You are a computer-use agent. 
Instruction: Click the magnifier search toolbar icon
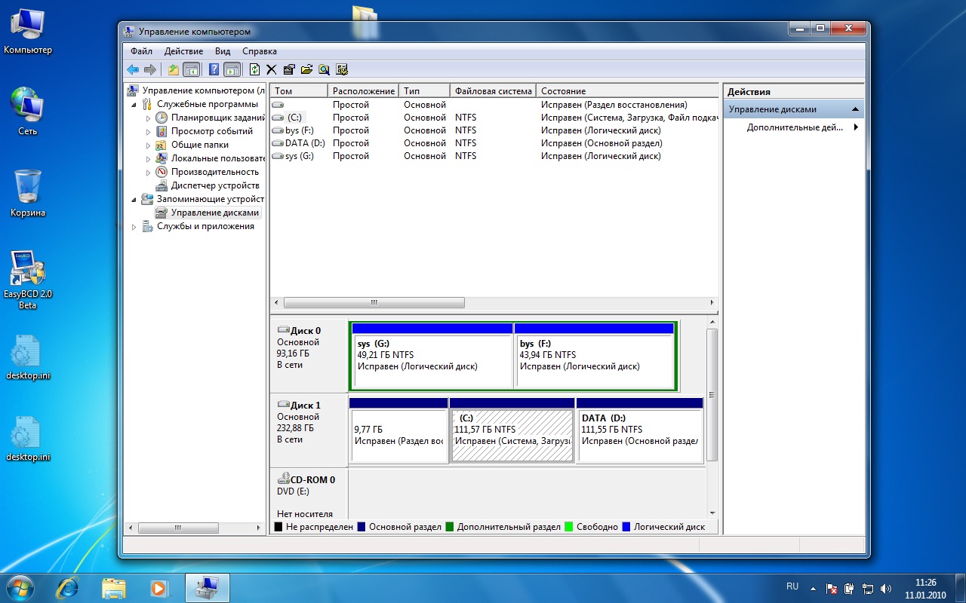(x=324, y=69)
